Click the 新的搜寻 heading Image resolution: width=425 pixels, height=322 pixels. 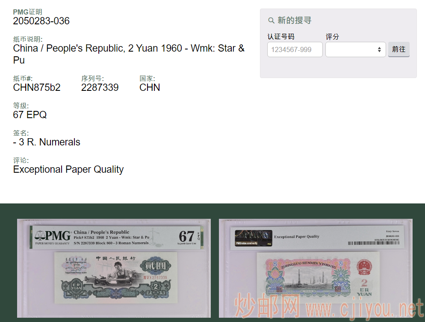[294, 20]
